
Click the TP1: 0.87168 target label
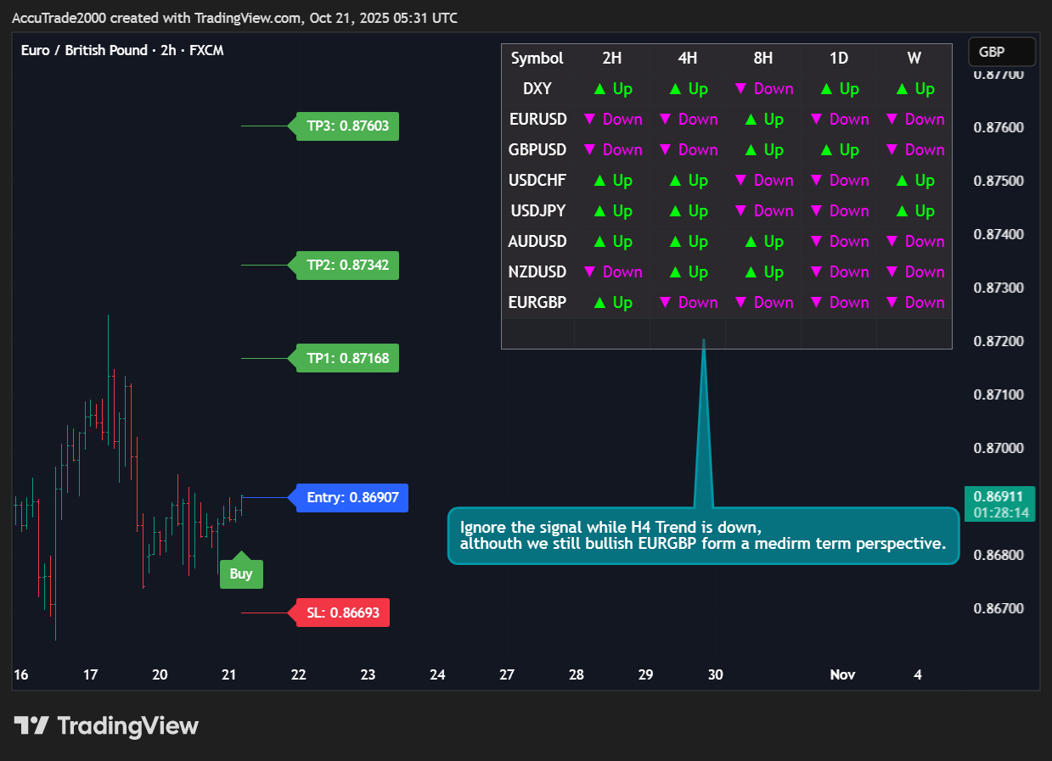pos(347,358)
